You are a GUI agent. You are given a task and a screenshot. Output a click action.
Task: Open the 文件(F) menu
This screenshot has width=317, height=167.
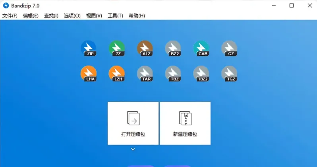click(x=10, y=16)
